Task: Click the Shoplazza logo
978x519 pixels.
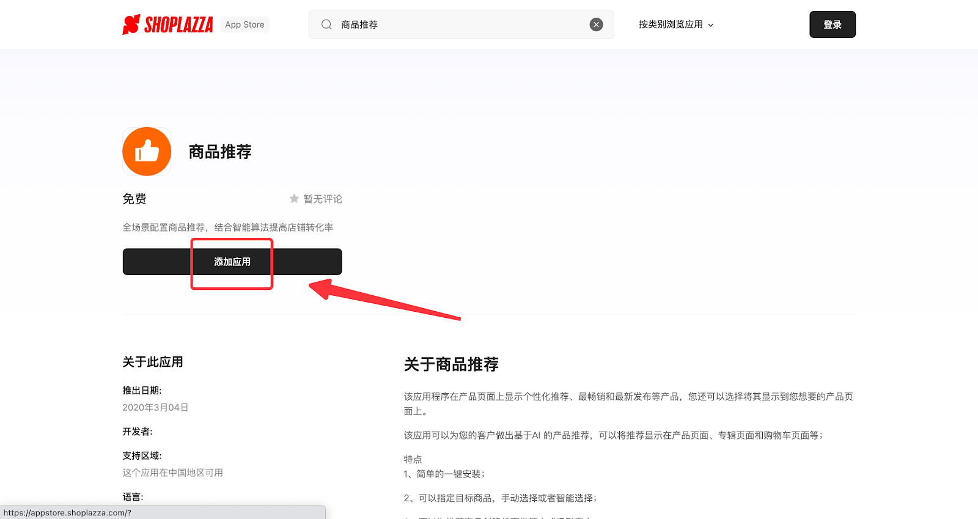Action: tap(167, 24)
